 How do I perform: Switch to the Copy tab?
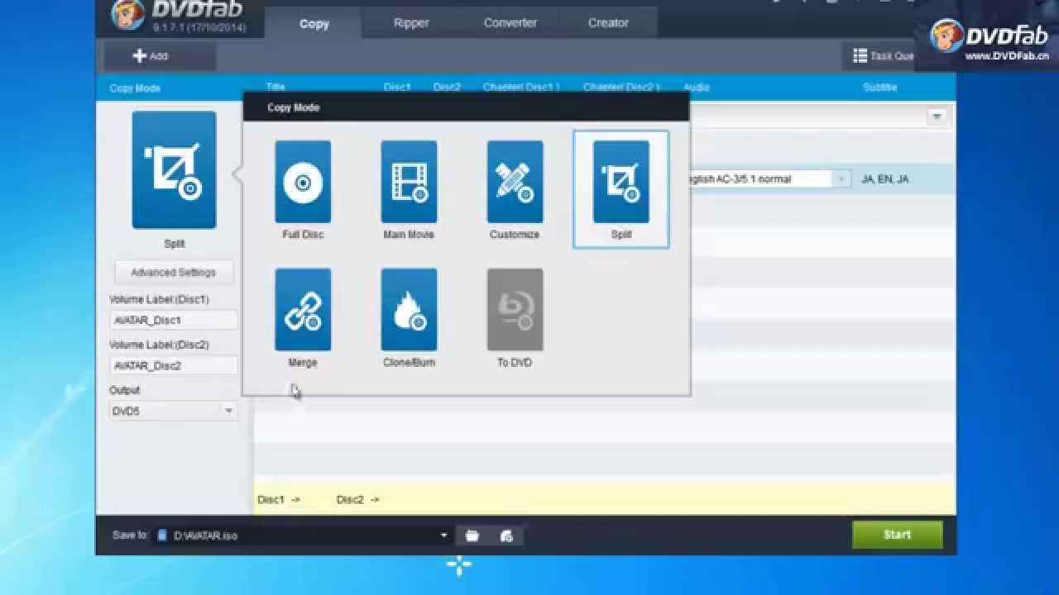click(x=314, y=24)
